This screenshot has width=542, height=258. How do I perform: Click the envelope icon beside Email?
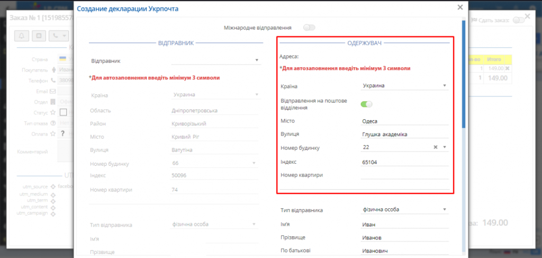click(x=53, y=91)
